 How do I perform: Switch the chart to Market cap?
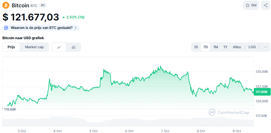click(x=34, y=47)
